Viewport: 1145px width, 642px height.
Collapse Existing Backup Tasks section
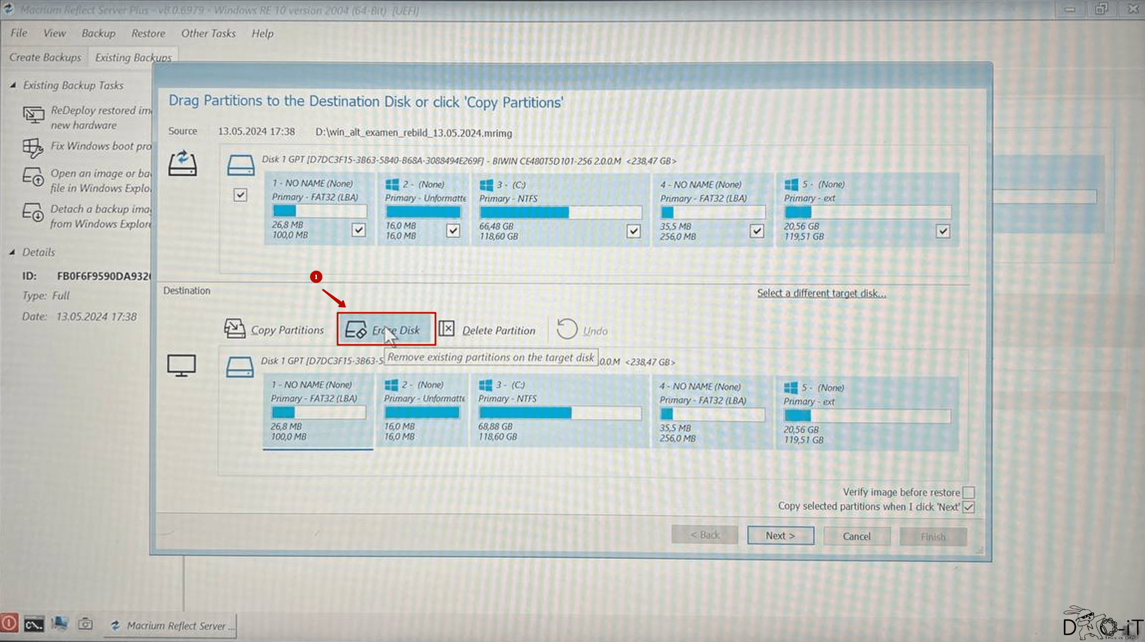coord(13,86)
